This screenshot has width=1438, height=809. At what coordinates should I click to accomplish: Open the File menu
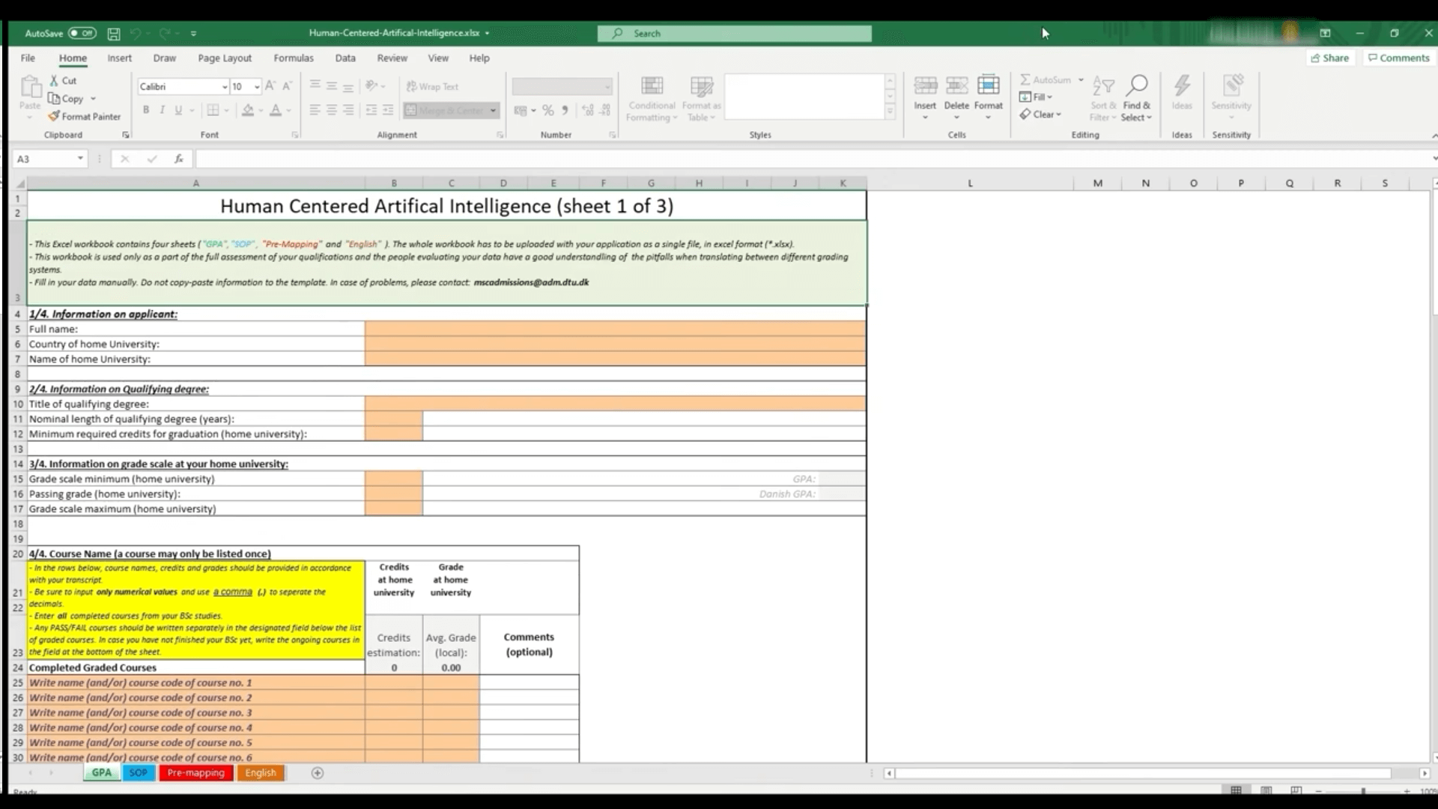[x=28, y=58]
